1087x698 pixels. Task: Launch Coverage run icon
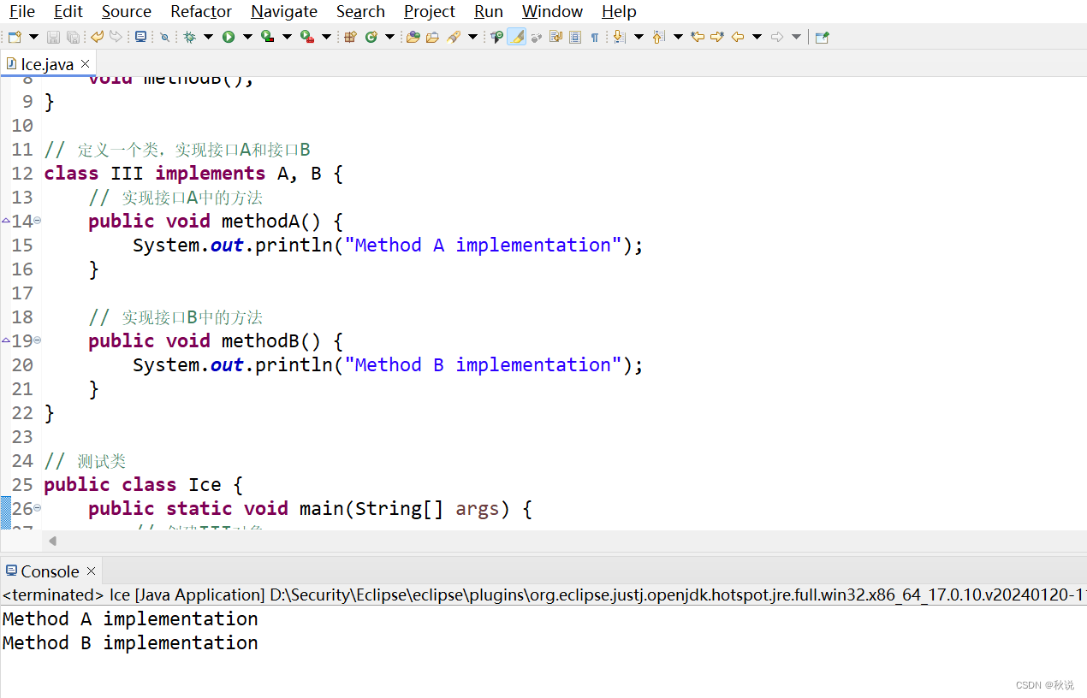pos(268,37)
